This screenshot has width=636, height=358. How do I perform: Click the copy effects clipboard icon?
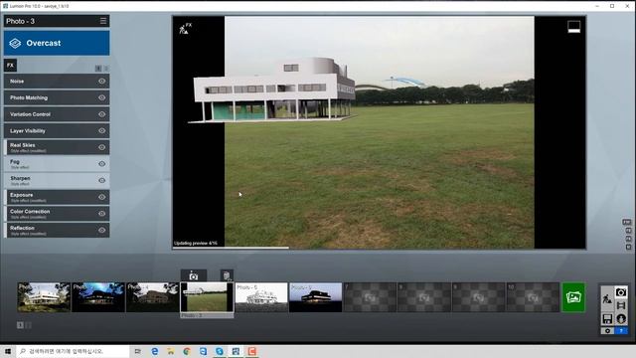227,275
